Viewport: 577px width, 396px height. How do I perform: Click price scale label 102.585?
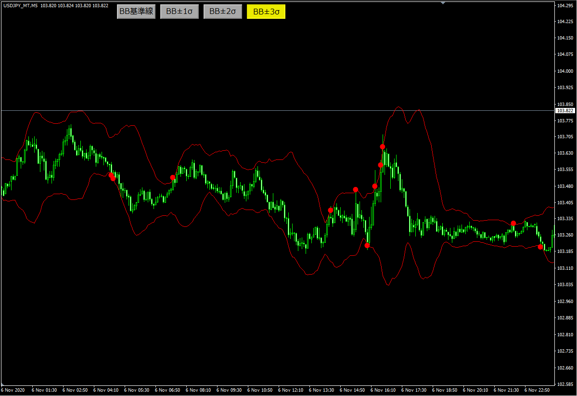(565, 384)
